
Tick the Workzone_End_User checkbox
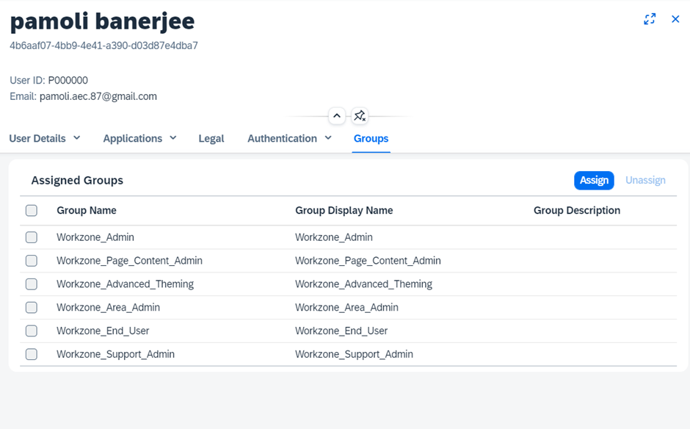[x=32, y=331]
